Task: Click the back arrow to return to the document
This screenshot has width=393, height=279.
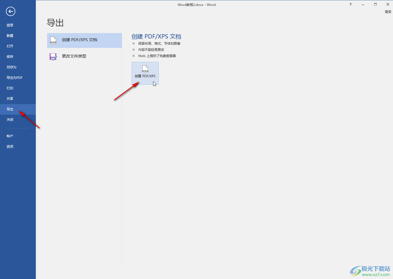Action: click(x=11, y=11)
